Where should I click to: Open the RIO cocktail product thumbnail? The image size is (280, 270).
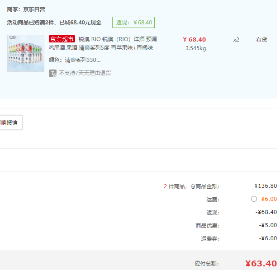[26, 53]
